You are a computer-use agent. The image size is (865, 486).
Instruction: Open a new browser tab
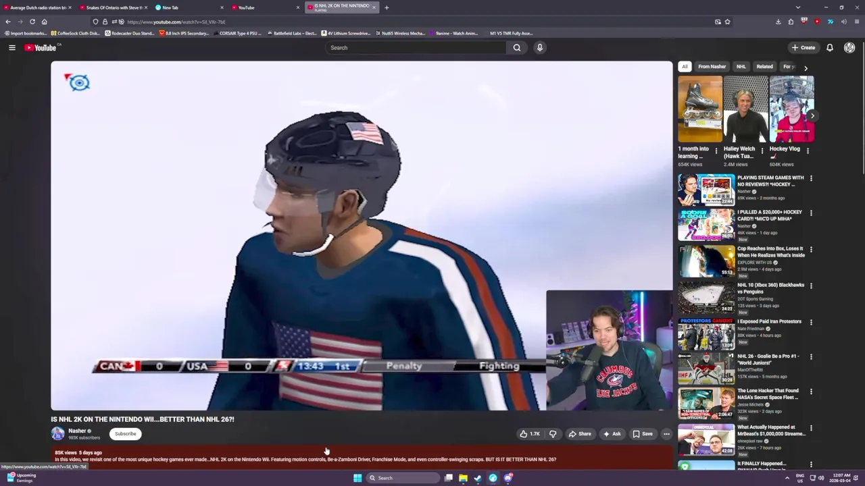tap(387, 7)
